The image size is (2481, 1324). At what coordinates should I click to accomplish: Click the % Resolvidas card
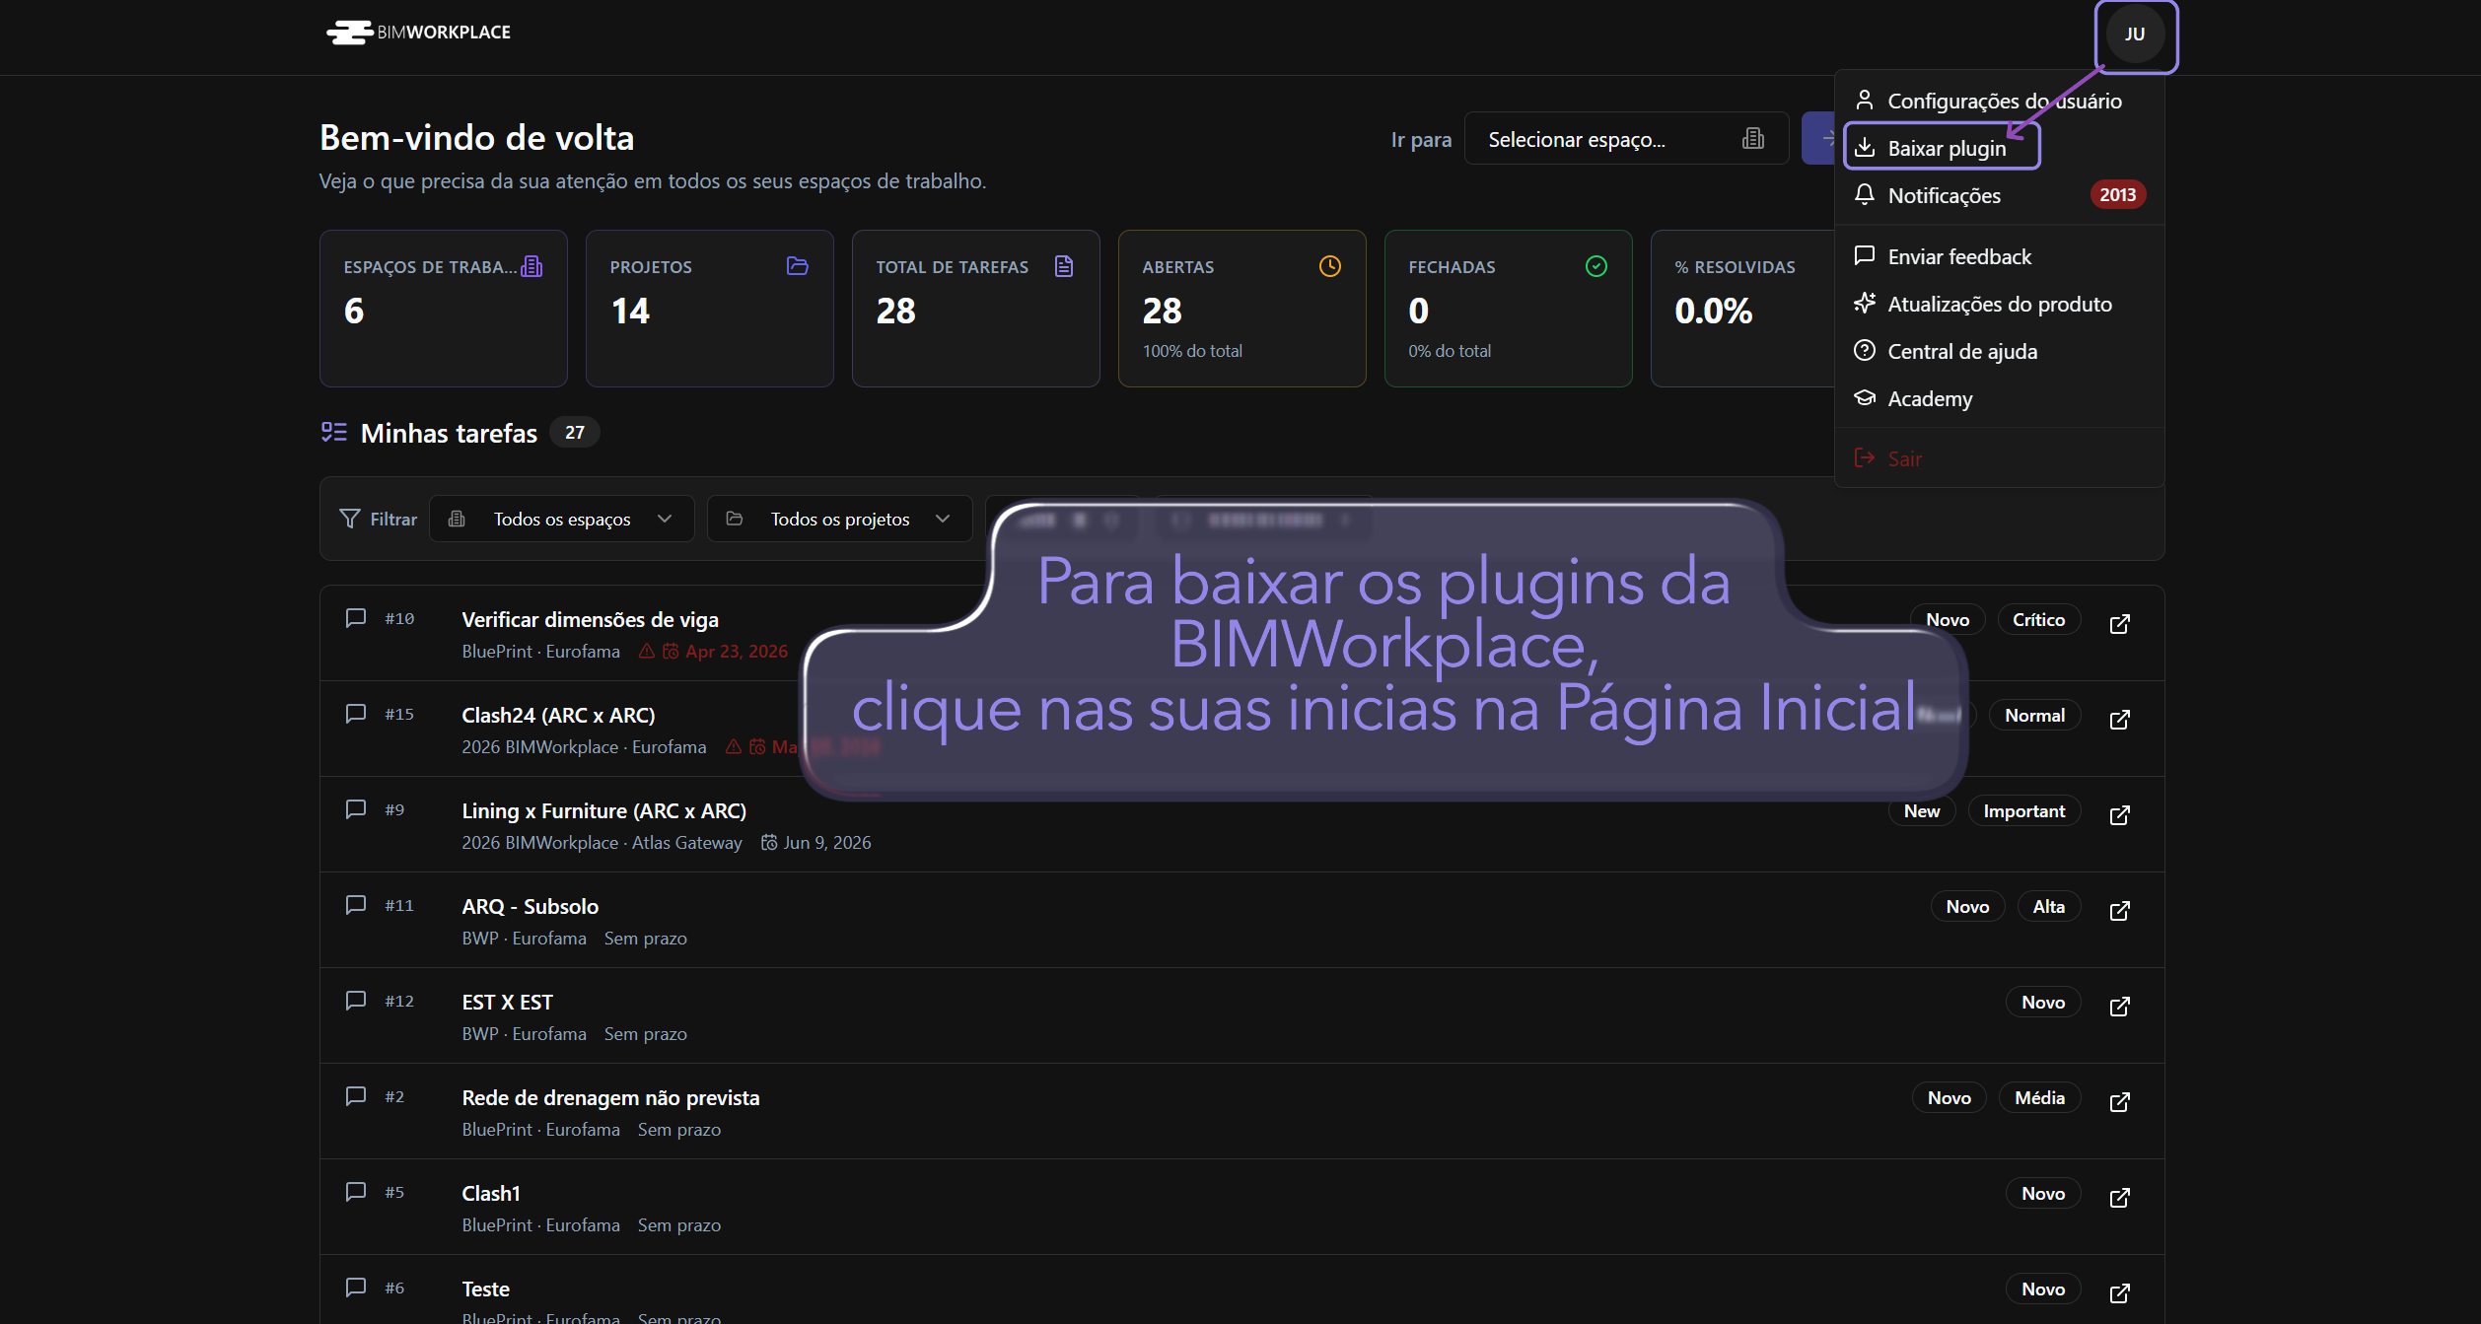click(x=1743, y=309)
